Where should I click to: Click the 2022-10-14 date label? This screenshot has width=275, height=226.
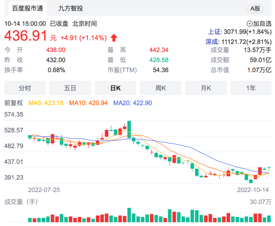(254, 190)
